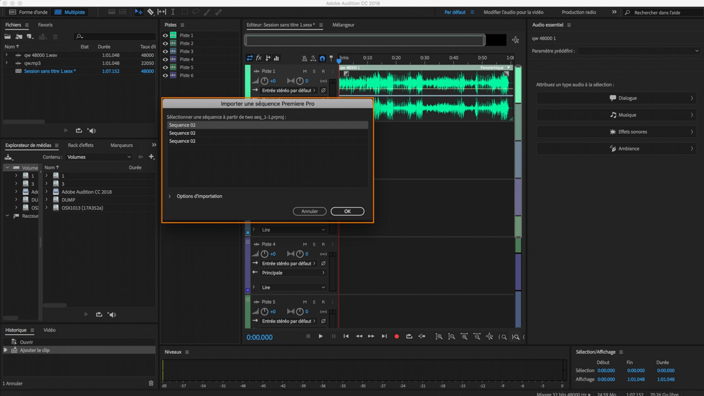Mute Piste 1 with its M button
704x396 pixels.
click(304, 71)
